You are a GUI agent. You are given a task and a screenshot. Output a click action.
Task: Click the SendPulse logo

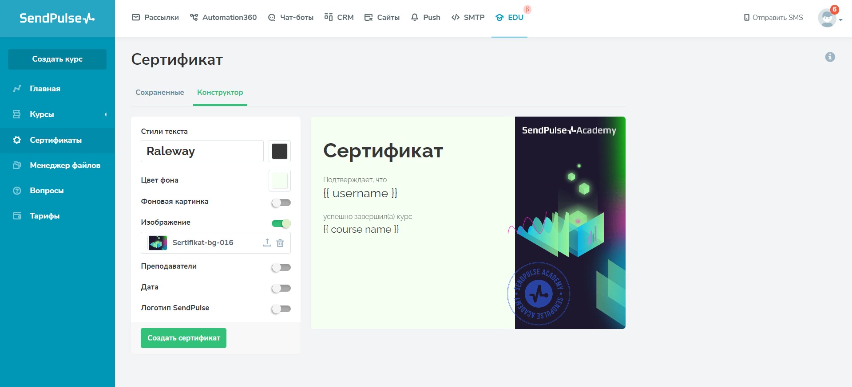(57, 18)
